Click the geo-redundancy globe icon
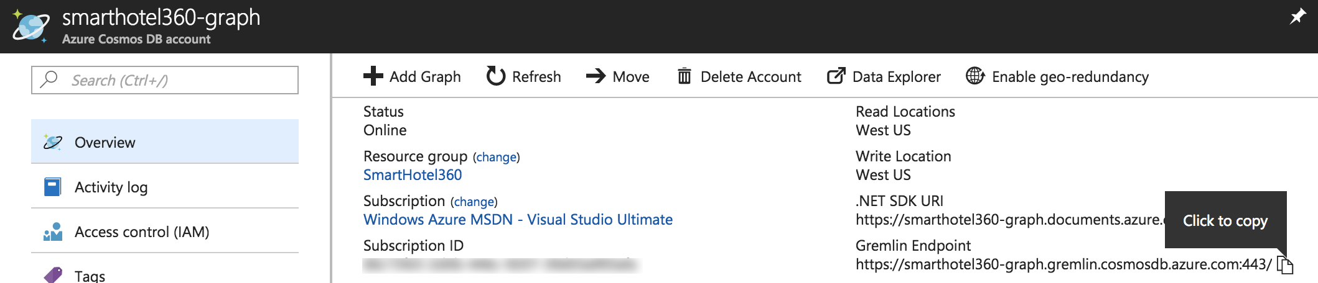Screen dimensions: 1318x283 point(975,76)
